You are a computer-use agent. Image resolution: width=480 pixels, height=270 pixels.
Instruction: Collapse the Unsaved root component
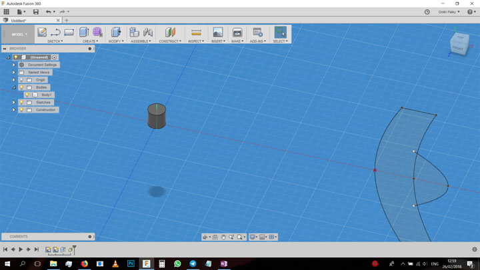tap(9, 57)
